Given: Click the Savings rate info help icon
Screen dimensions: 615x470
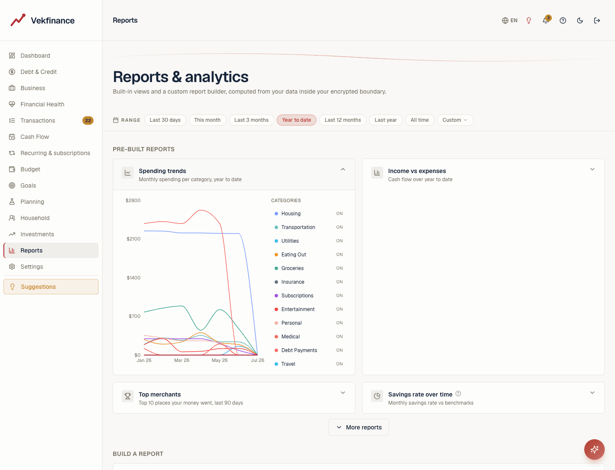Looking at the screenshot, I should (458, 394).
